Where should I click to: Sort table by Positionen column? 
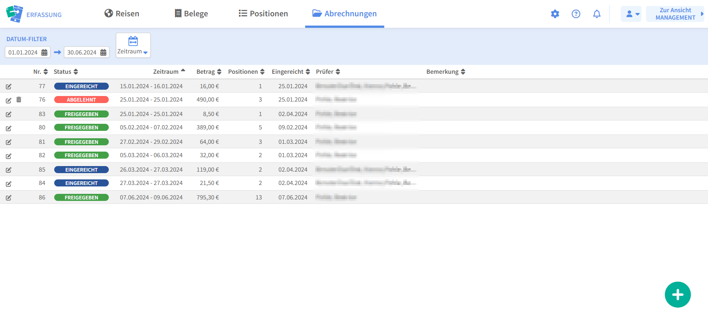246,72
